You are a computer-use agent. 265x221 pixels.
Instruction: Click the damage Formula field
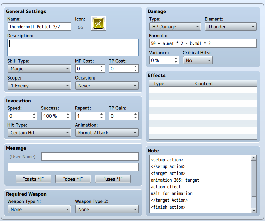203,43
